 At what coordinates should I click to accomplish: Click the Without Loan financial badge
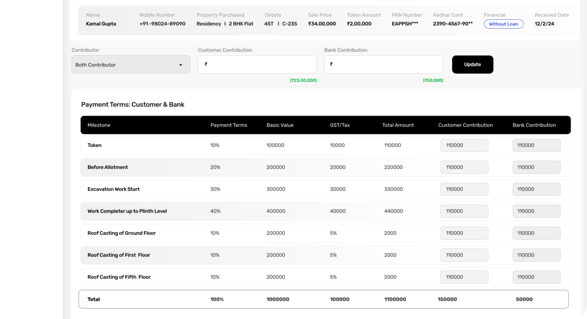click(x=504, y=24)
